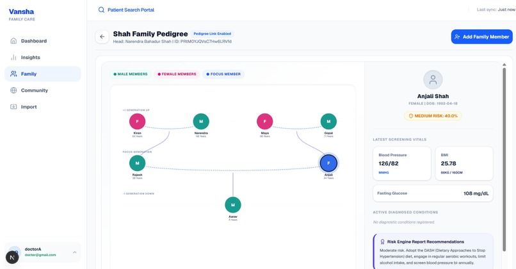This screenshot has height=269, width=516.
Task: Open the Insights menu item
Action: [43, 57]
